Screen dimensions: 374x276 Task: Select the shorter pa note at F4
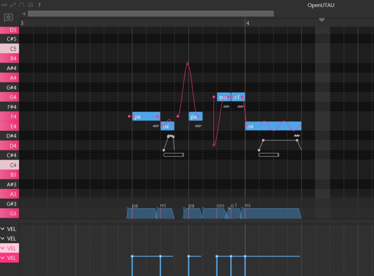(x=195, y=116)
